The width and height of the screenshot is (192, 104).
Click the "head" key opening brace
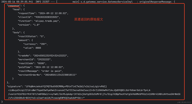24,9
